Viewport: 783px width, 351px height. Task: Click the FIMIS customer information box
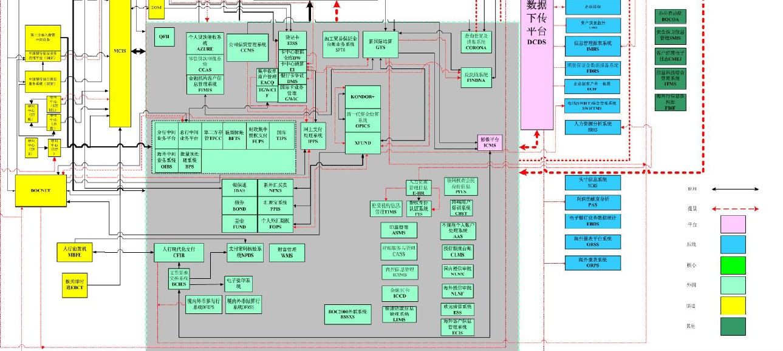tap(205, 84)
